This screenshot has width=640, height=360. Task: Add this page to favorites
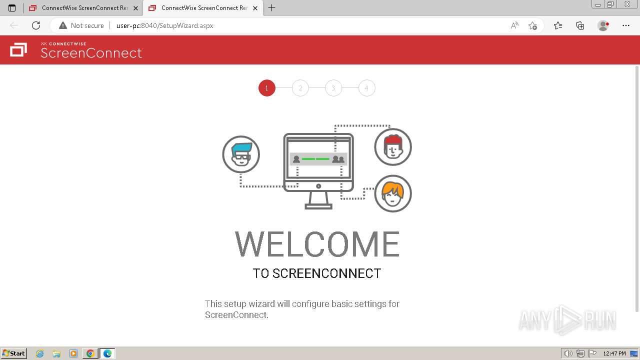532,25
